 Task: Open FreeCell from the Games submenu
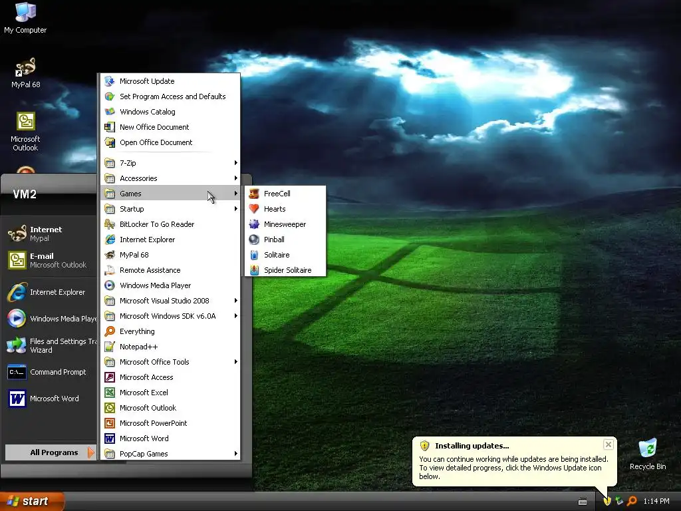tap(285, 194)
